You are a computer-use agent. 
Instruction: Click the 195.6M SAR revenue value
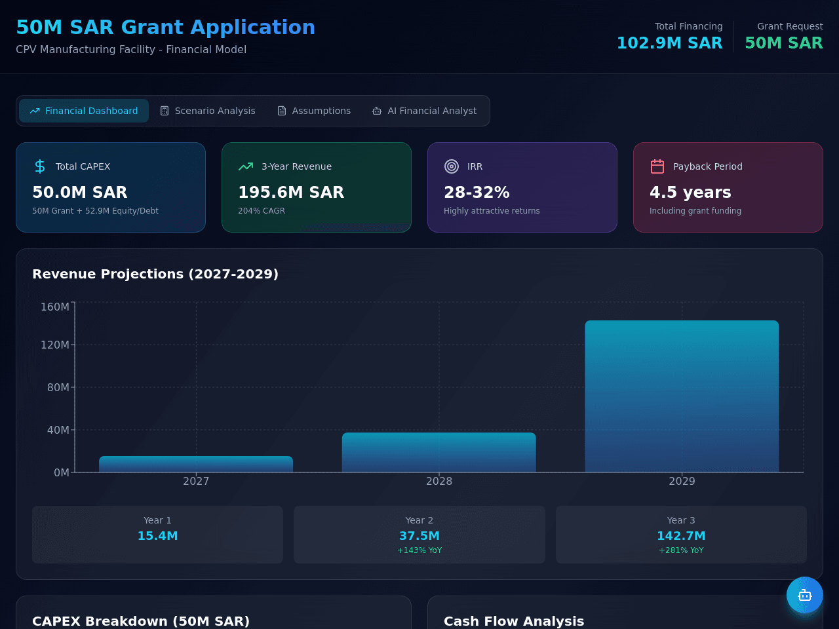coord(291,193)
